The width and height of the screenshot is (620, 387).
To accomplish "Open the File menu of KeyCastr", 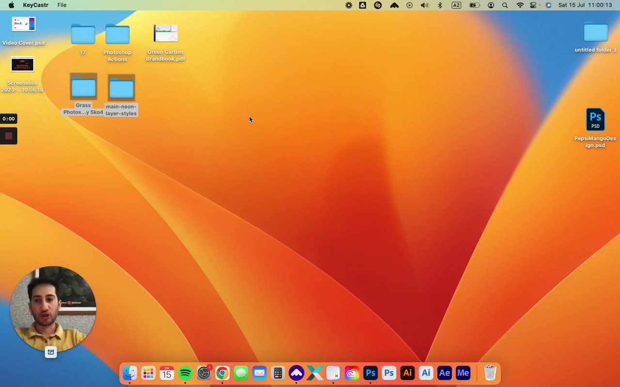I will coord(62,5).
